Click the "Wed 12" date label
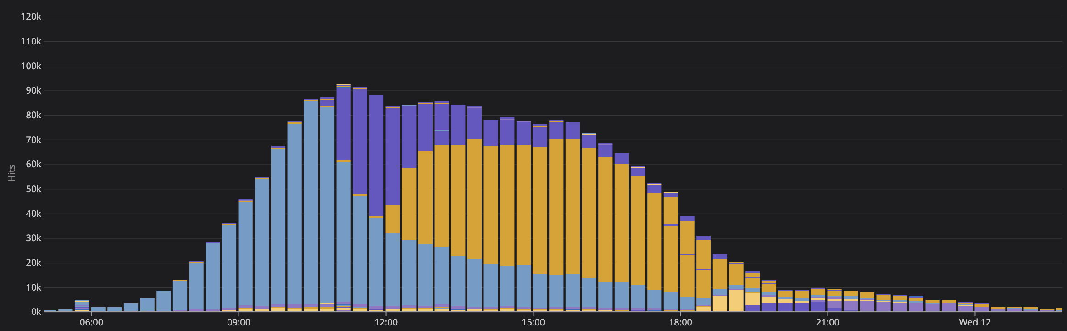This screenshot has height=331, width=1067. (x=975, y=322)
